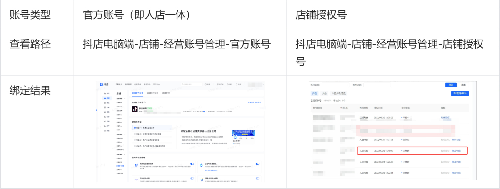Image resolution: width=500 pixels, height=189 pixels.
Task: Toggle the 巨量千川后台授权 switch
Action: (x=257, y=178)
